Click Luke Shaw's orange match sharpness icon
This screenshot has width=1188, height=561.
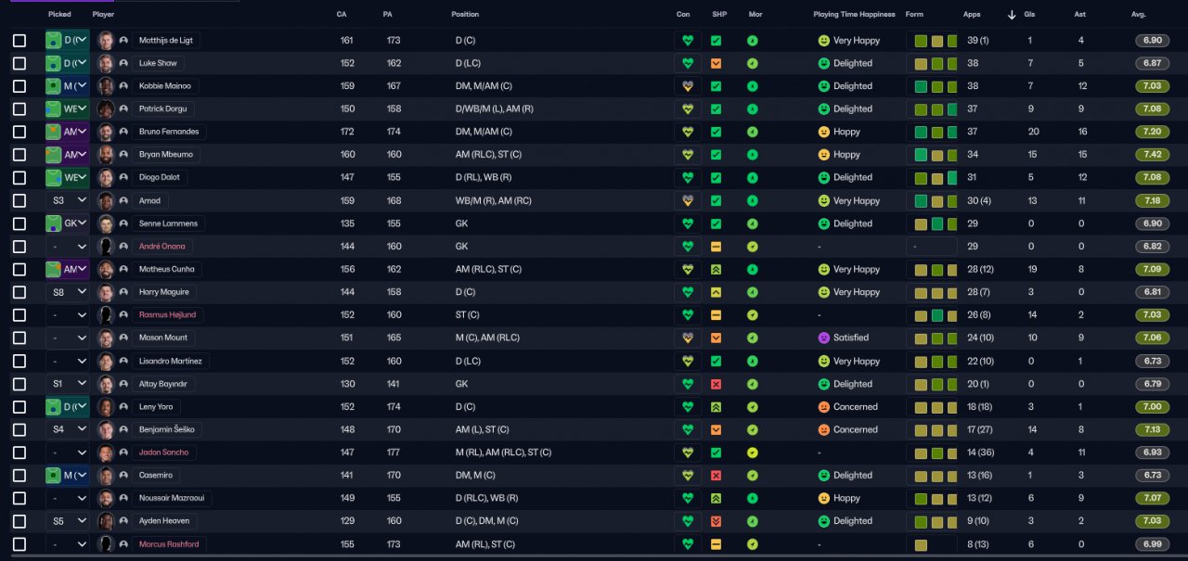point(716,63)
